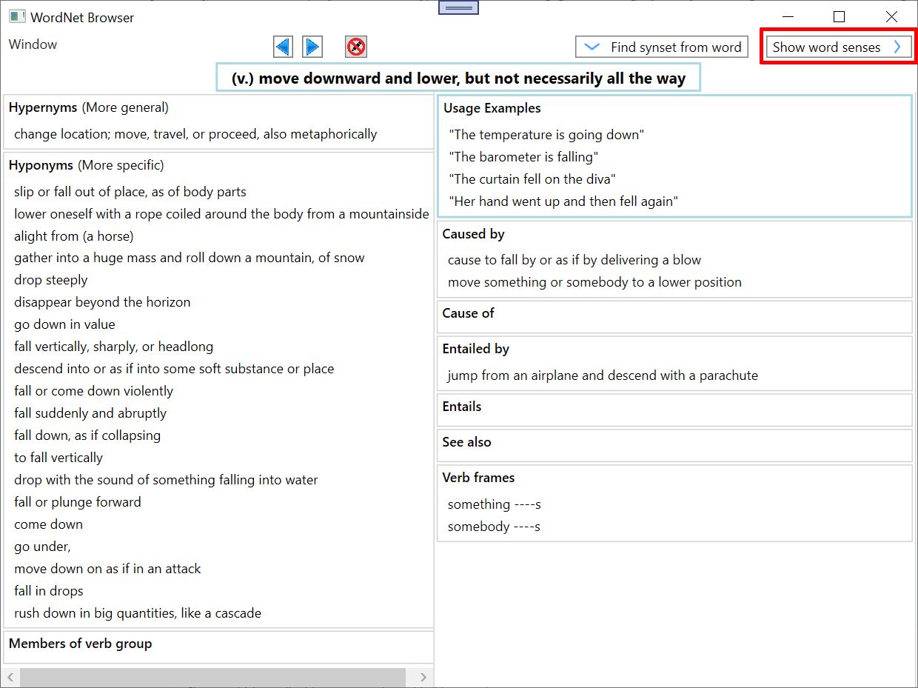918x688 pixels.
Task: Click example "The temperature is going down"
Action: (546, 135)
